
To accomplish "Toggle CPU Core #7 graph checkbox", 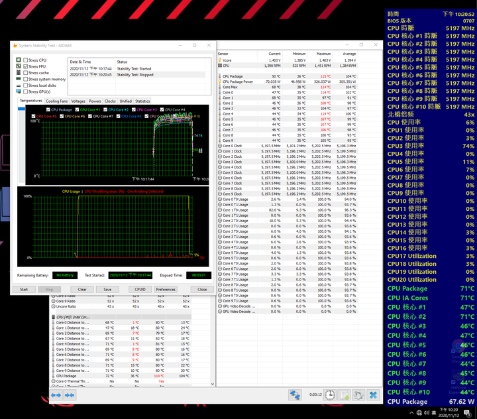I will [x=90, y=116].
